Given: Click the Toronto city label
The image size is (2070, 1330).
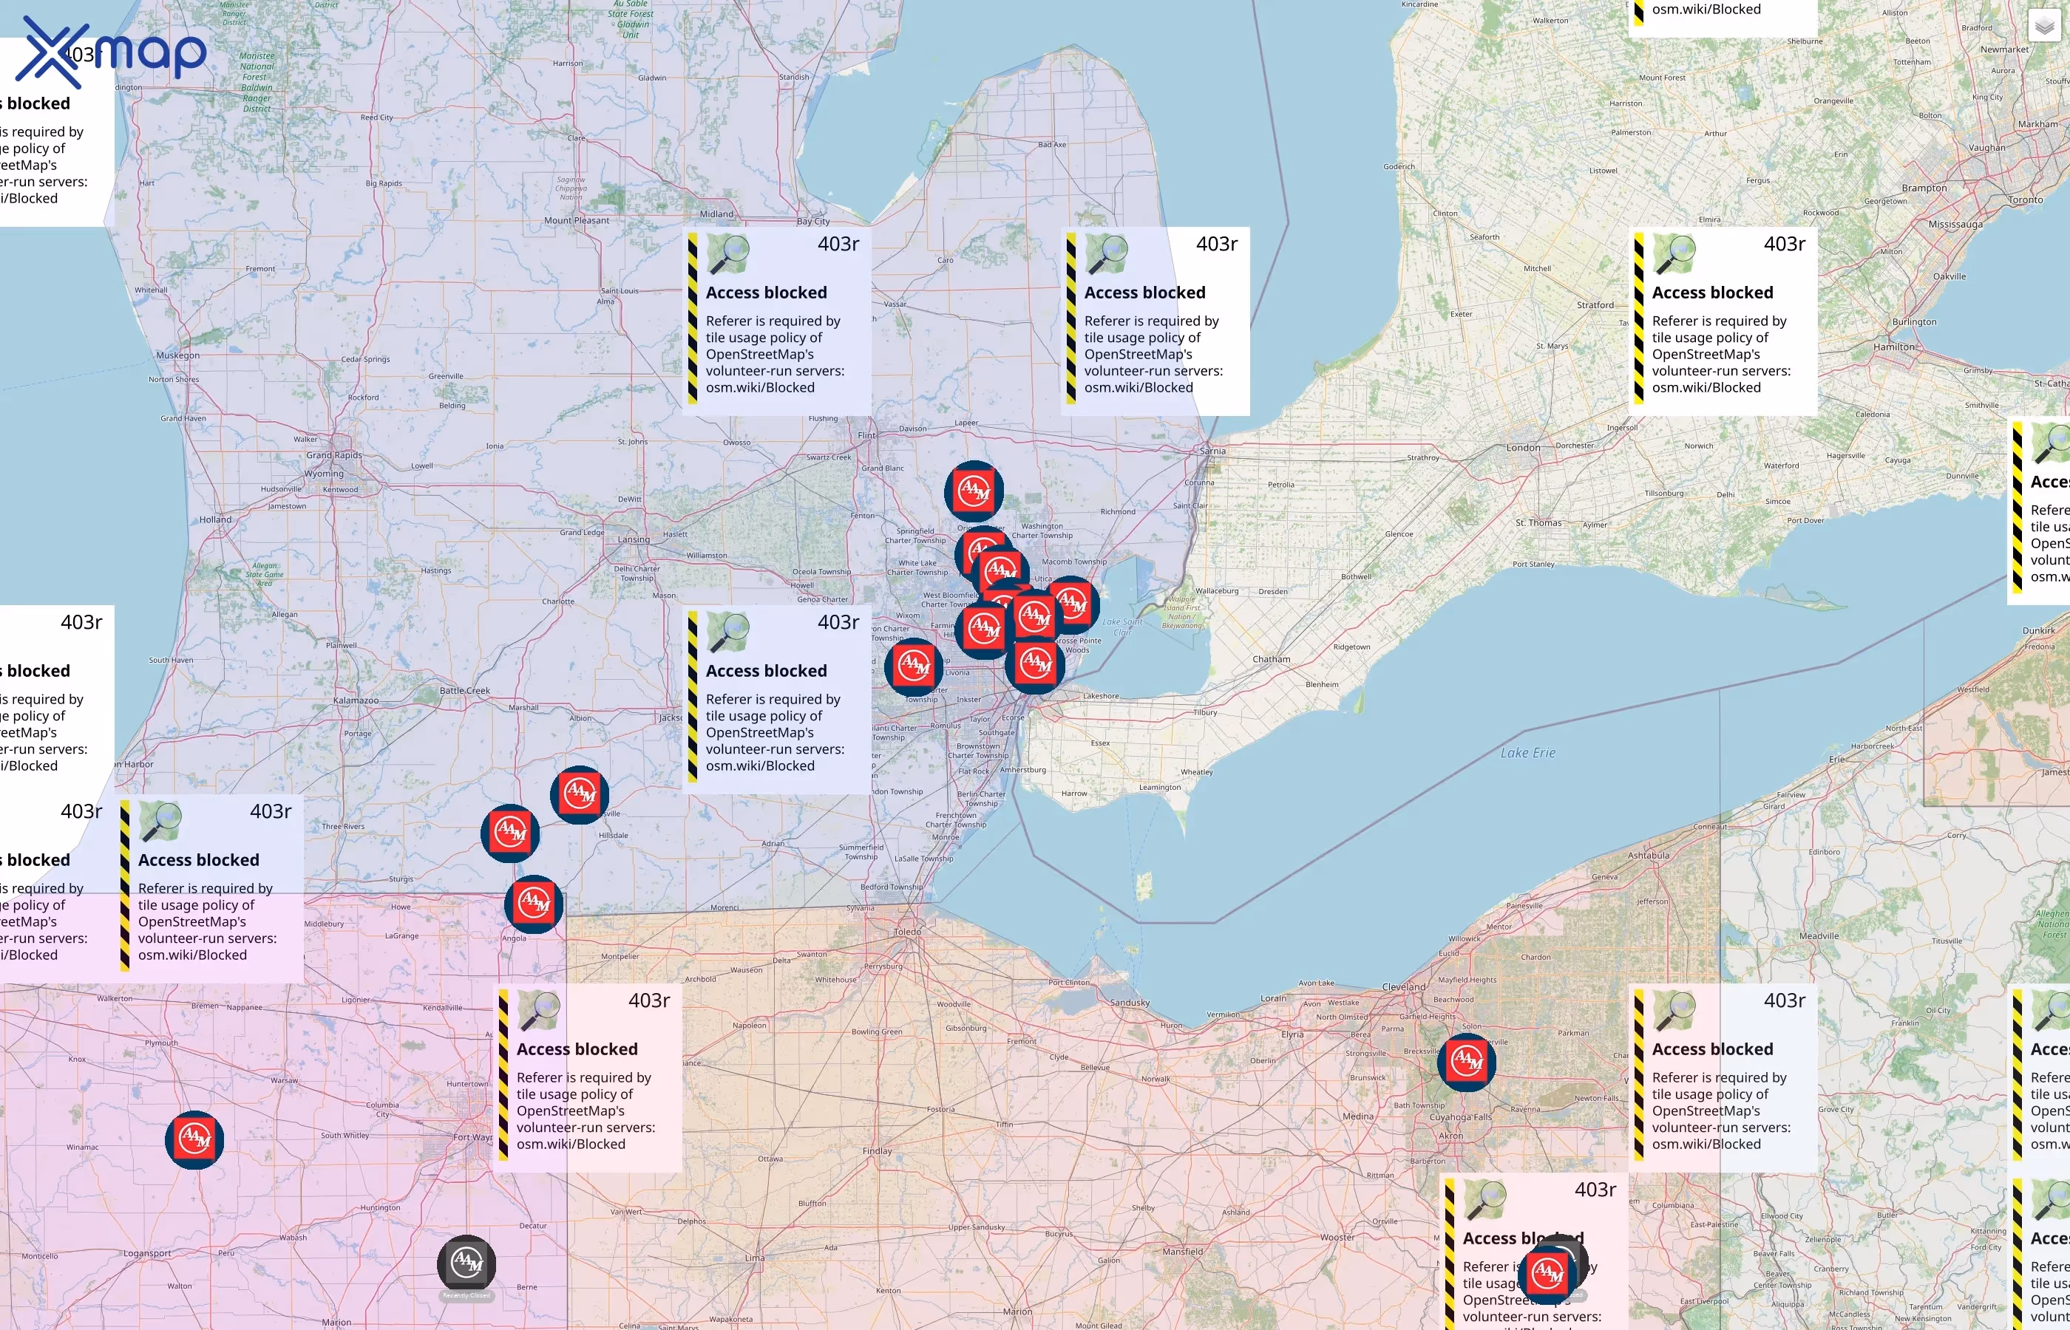Looking at the screenshot, I should coord(2026,200).
